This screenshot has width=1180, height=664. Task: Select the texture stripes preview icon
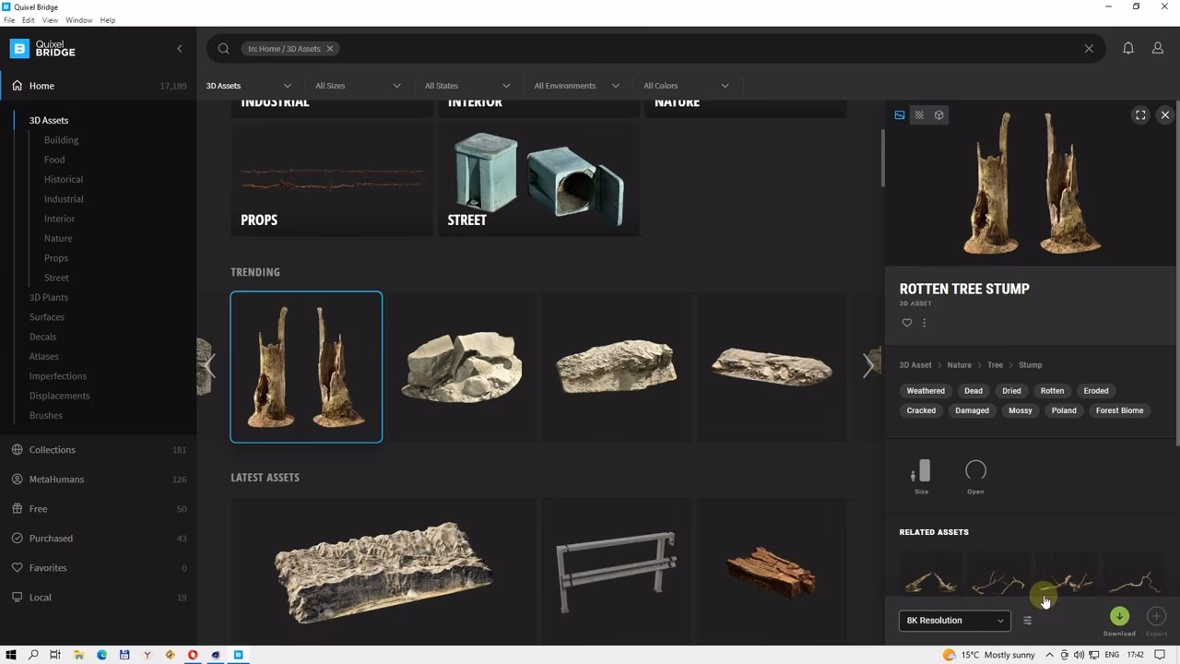click(x=919, y=115)
